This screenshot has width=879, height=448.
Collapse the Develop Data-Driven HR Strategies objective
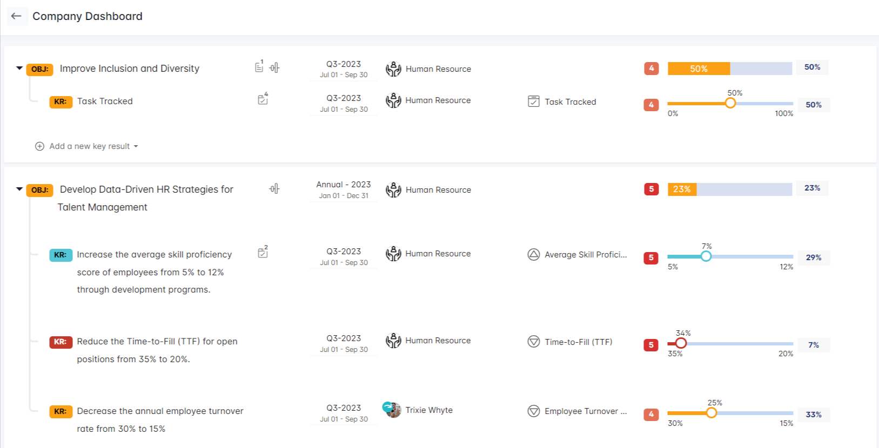19,189
